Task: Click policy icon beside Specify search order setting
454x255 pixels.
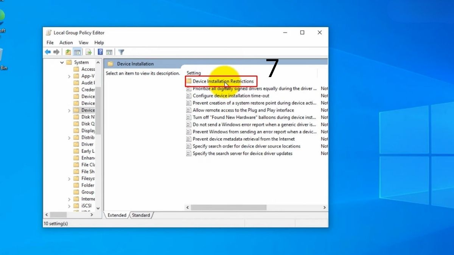Action: [189, 146]
